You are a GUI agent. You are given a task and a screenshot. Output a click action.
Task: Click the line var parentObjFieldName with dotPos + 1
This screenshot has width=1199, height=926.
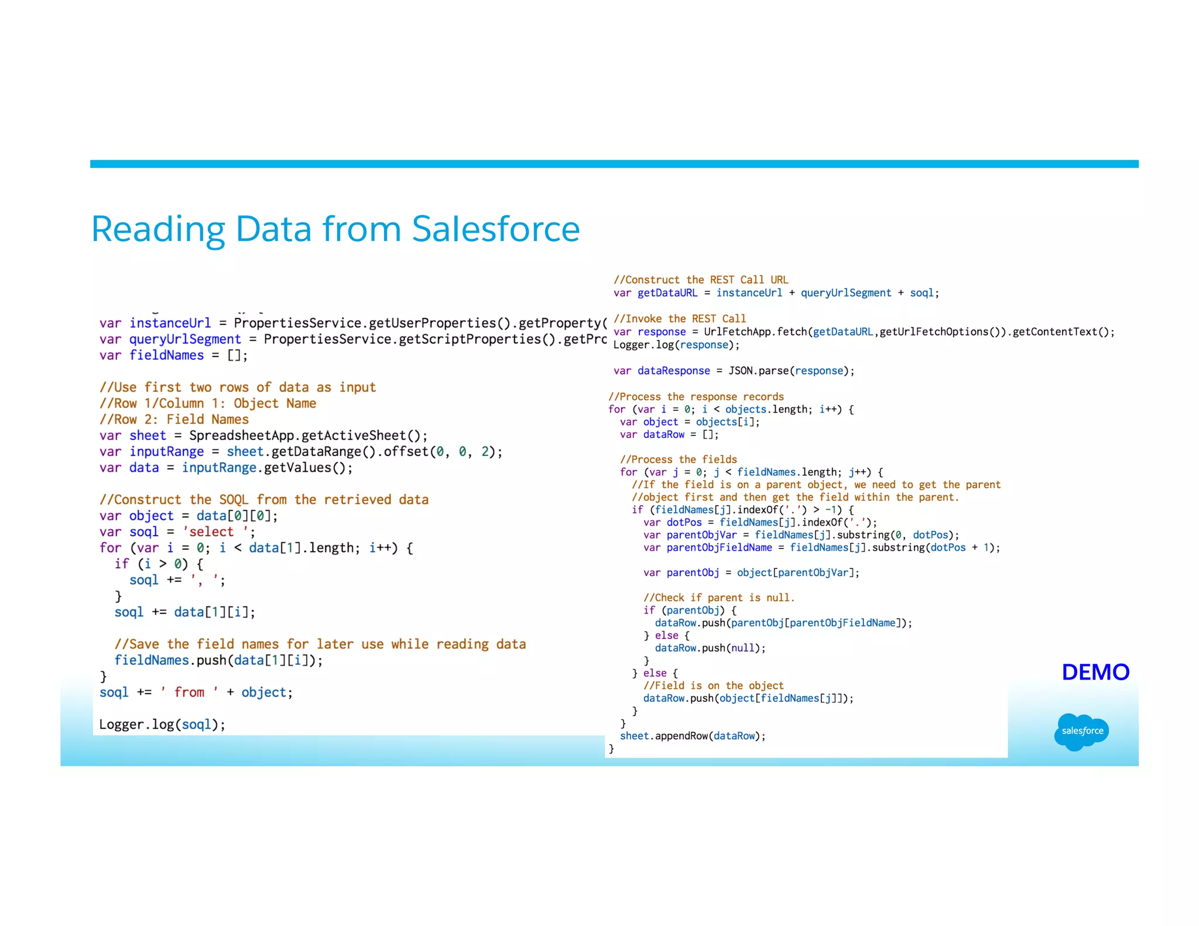click(x=822, y=547)
